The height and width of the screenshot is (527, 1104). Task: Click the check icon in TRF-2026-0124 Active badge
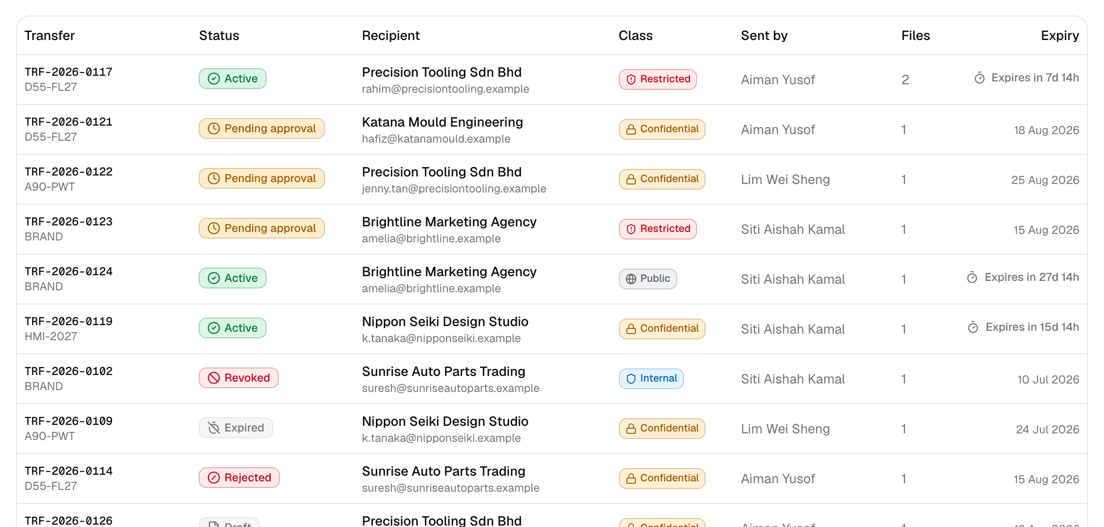(x=214, y=278)
